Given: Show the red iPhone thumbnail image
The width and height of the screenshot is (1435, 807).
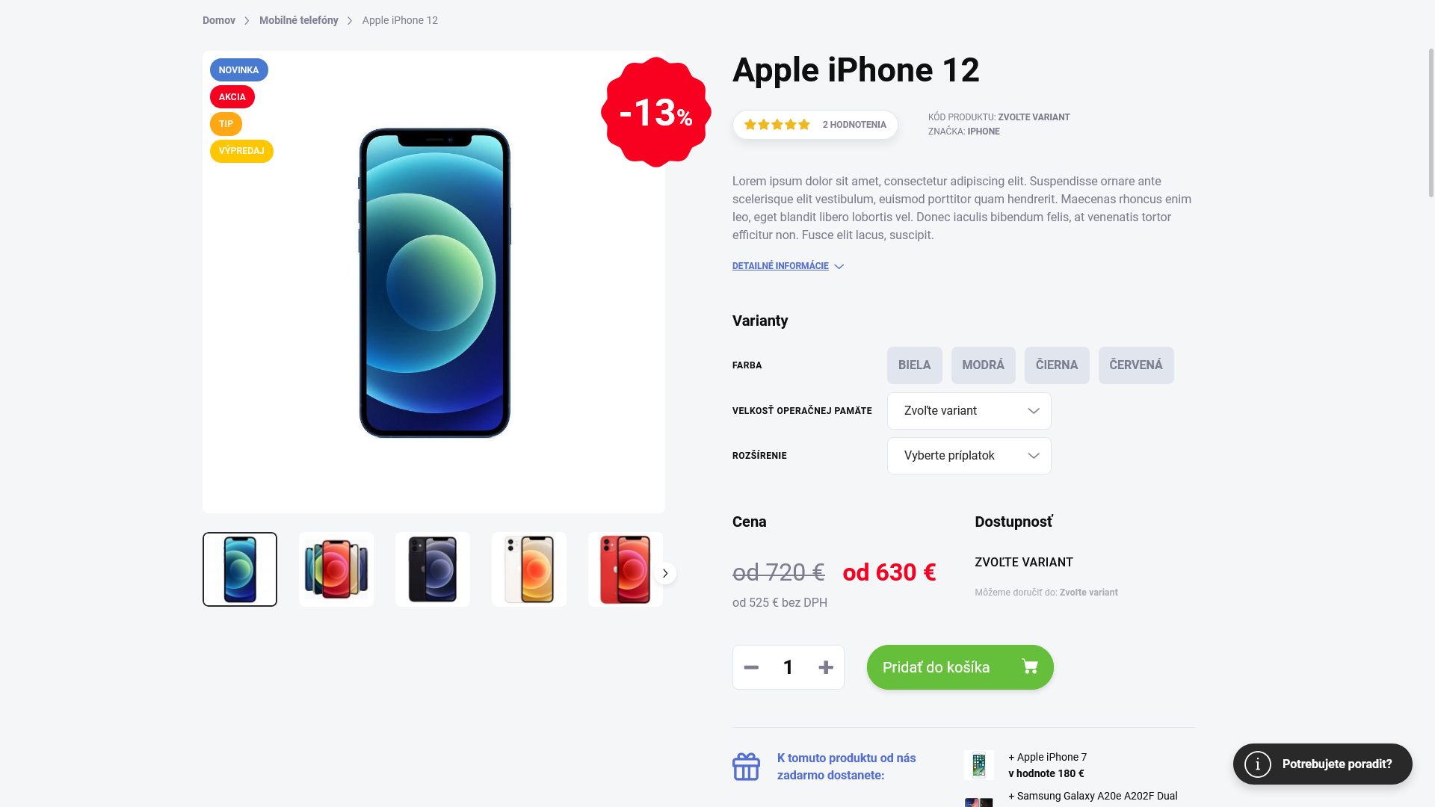Looking at the screenshot, I should tap(626, 569).
